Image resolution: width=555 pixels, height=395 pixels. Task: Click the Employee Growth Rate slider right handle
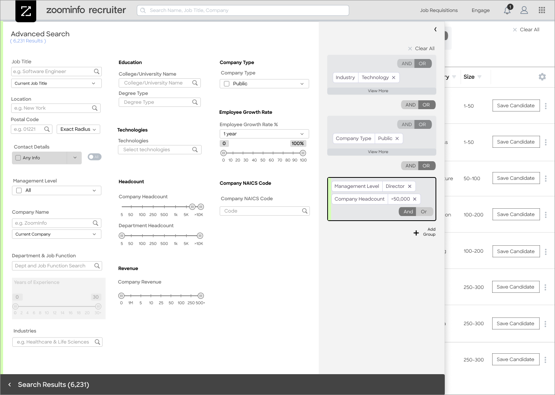point(303,153)
